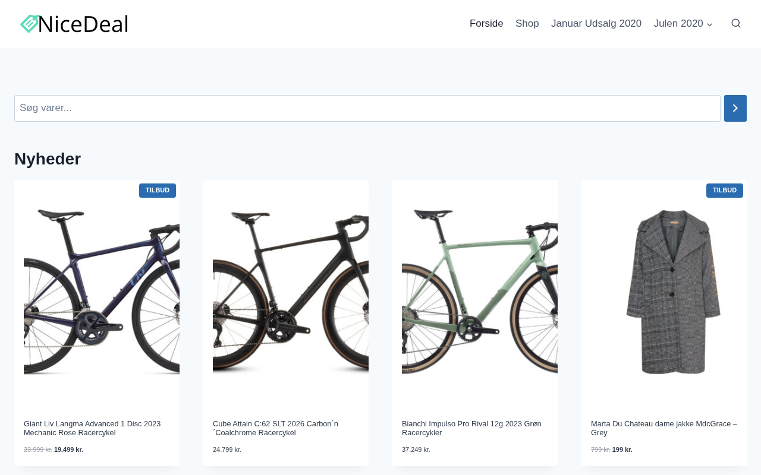The image size is (761, 475).
Task: Submit product search with arrow button
Action: pos(735,108)
